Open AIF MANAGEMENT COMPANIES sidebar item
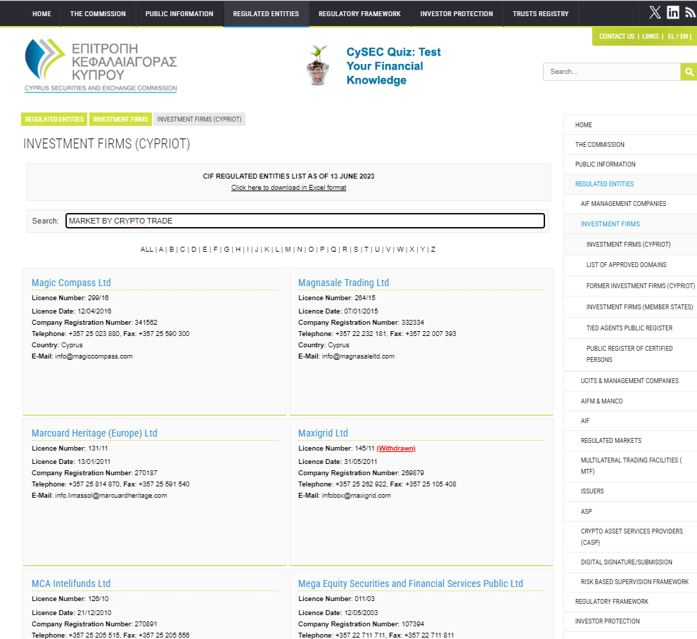 click(x=630, y=204)
